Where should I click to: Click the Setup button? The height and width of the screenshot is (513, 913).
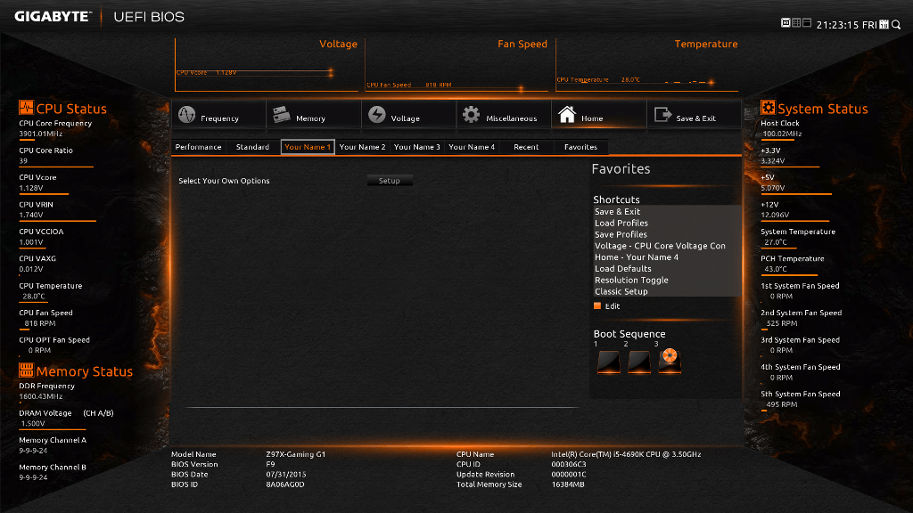click(x=390, y=181)
